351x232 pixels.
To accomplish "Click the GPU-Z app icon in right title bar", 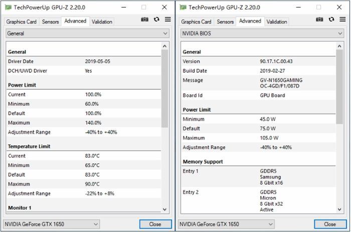I will tap(183, 7).
